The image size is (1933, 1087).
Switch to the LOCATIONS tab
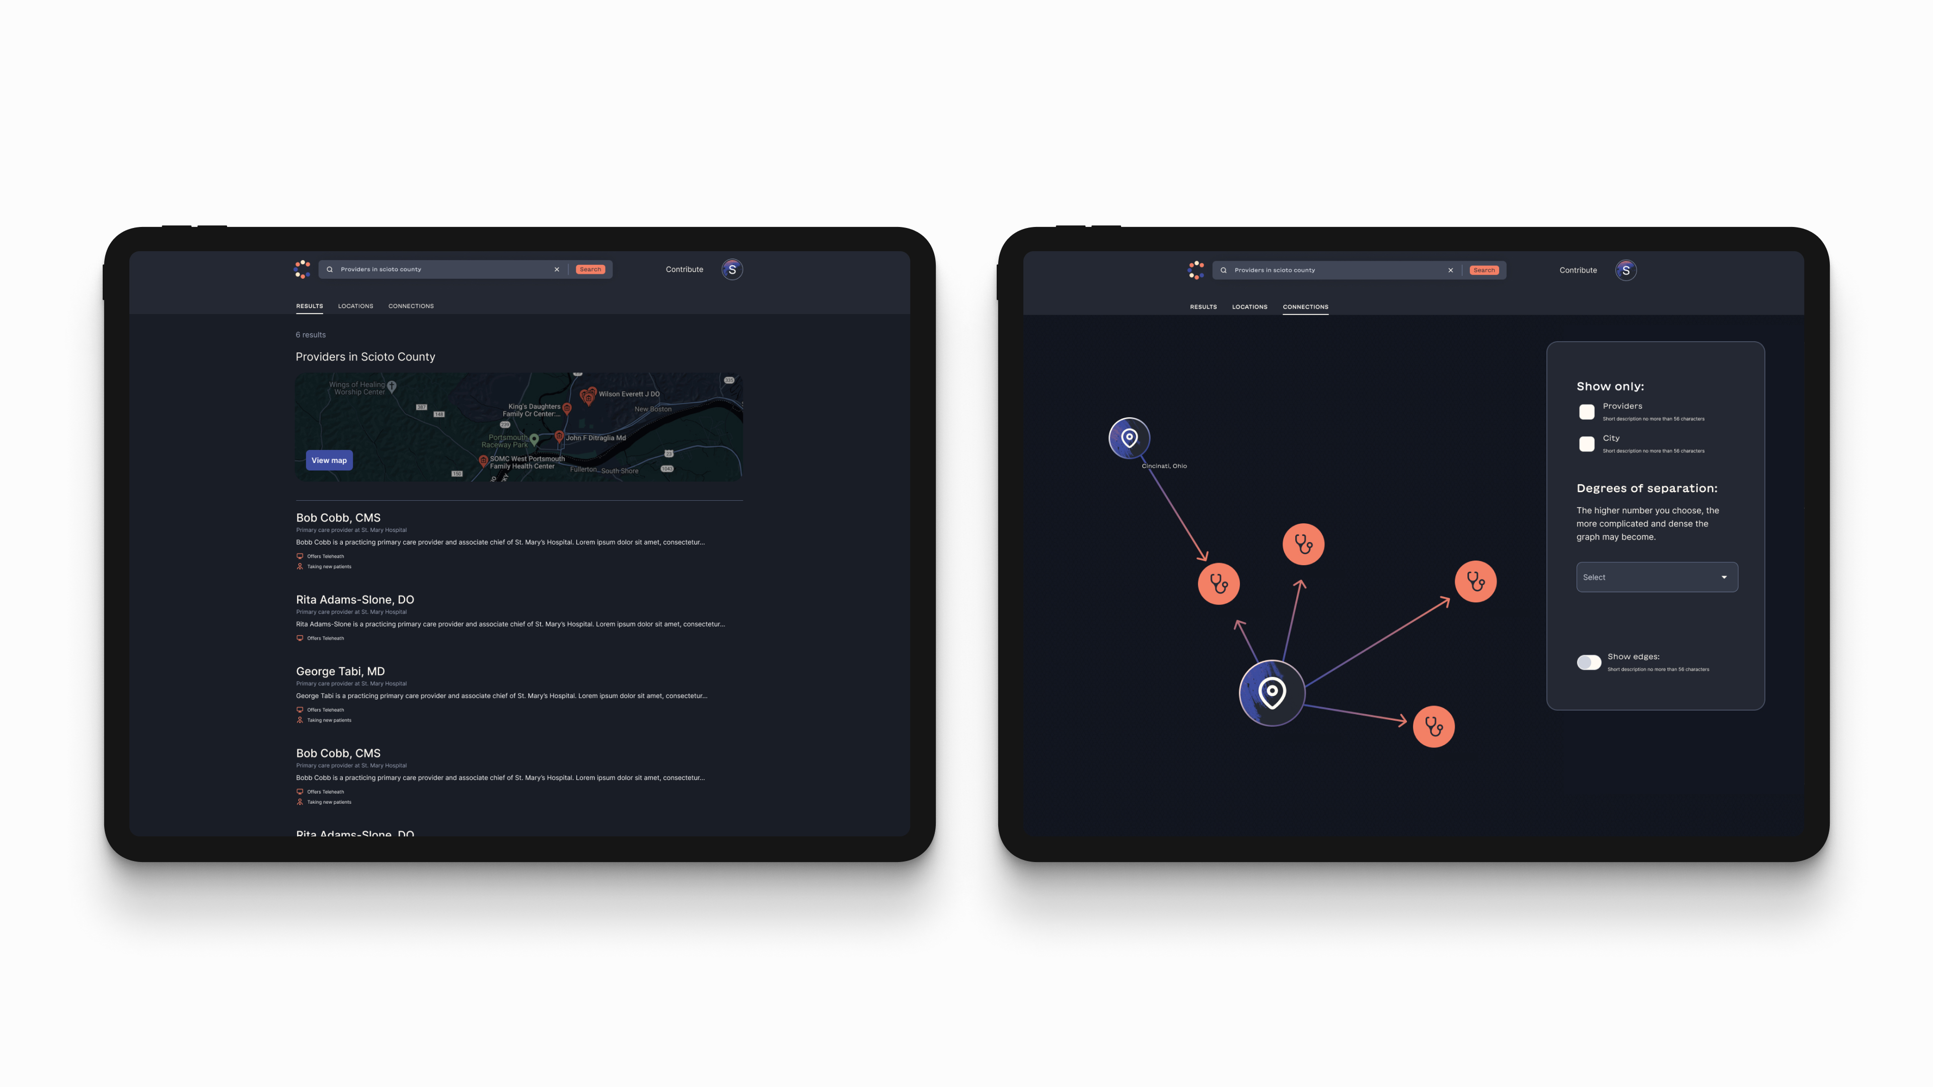[354, 305]
